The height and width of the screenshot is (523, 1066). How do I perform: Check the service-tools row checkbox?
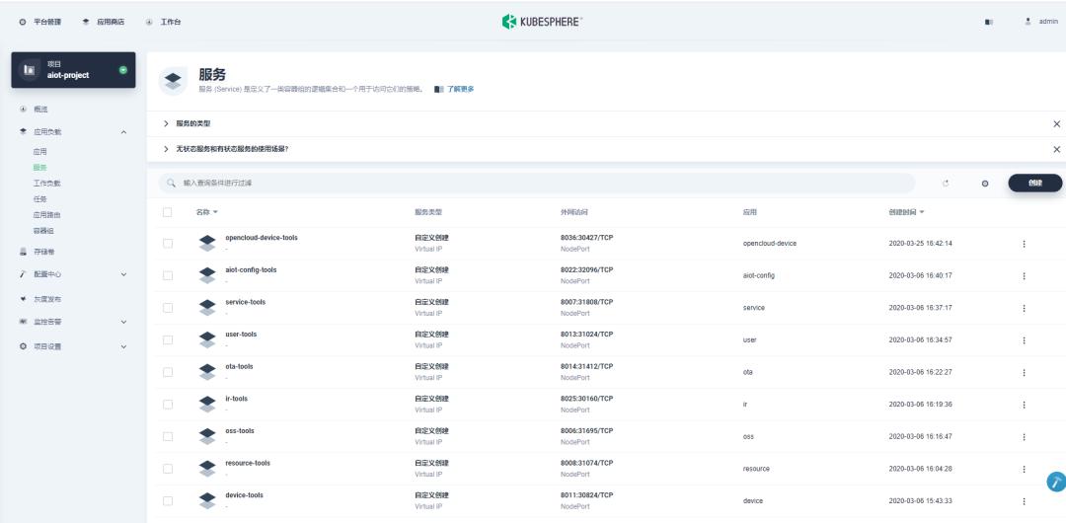click(x=167, y=308)
